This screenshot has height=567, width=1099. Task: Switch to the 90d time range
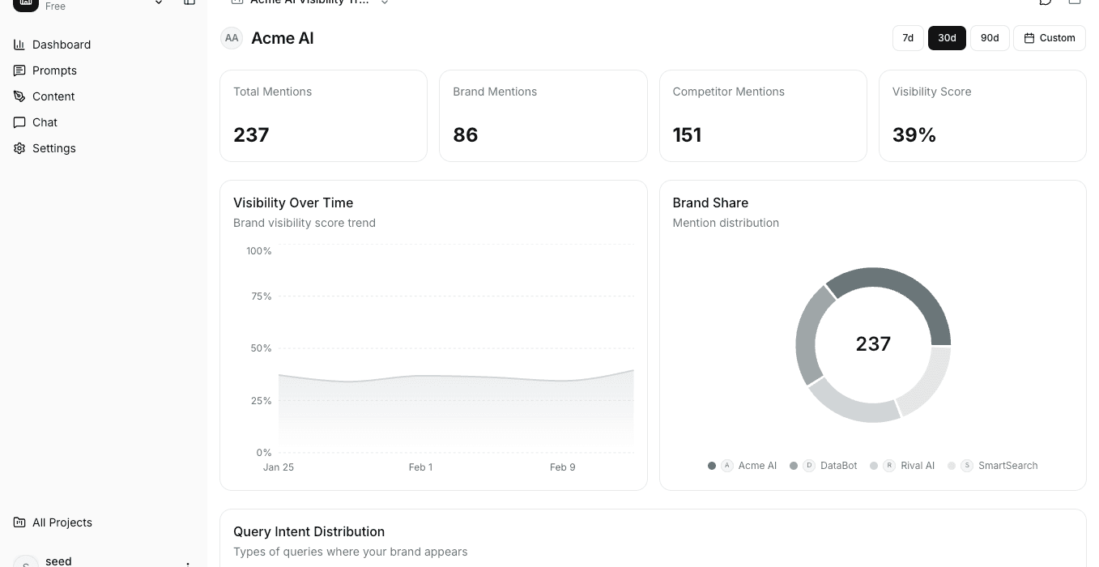click(990, 38)
